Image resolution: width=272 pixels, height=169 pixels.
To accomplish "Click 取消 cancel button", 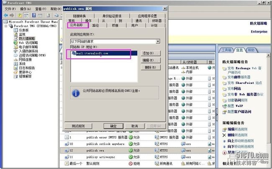I will (x=135, y=126).
